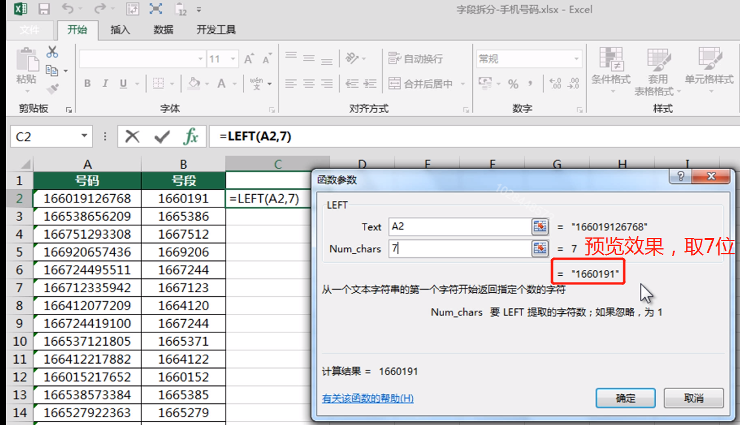740x425 pixels.
Task: Click the increase indent icon
Action: (370, 84)
